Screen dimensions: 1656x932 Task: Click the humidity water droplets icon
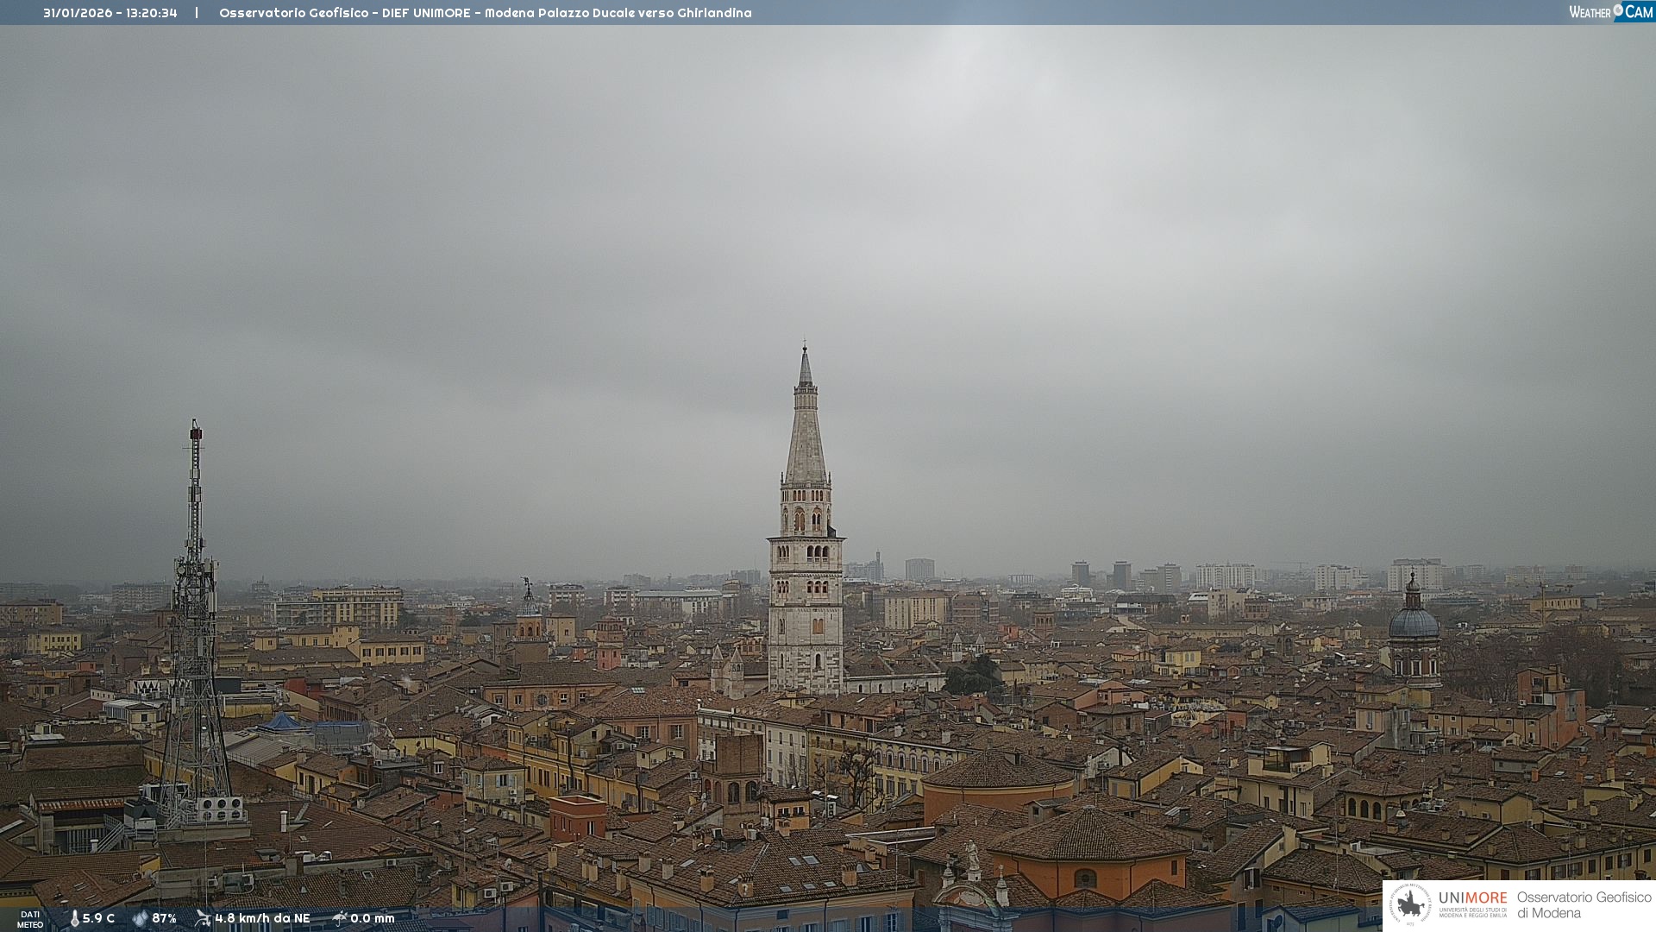point(140,918)
